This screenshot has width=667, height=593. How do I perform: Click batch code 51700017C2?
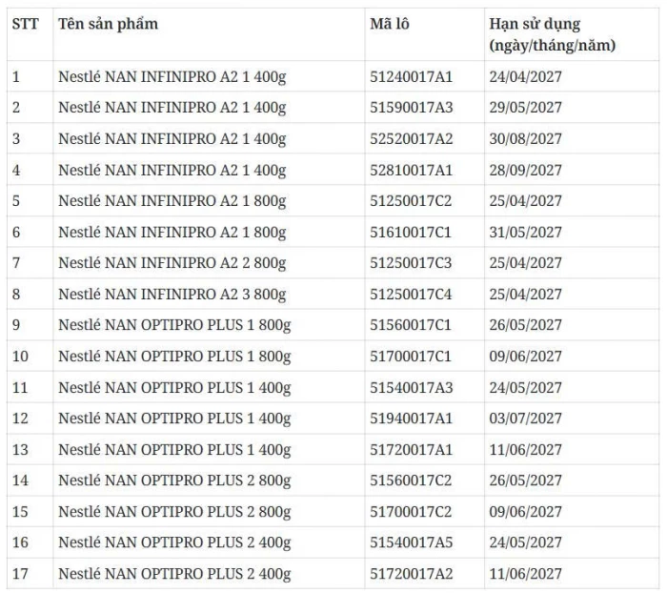click(411, 511)
